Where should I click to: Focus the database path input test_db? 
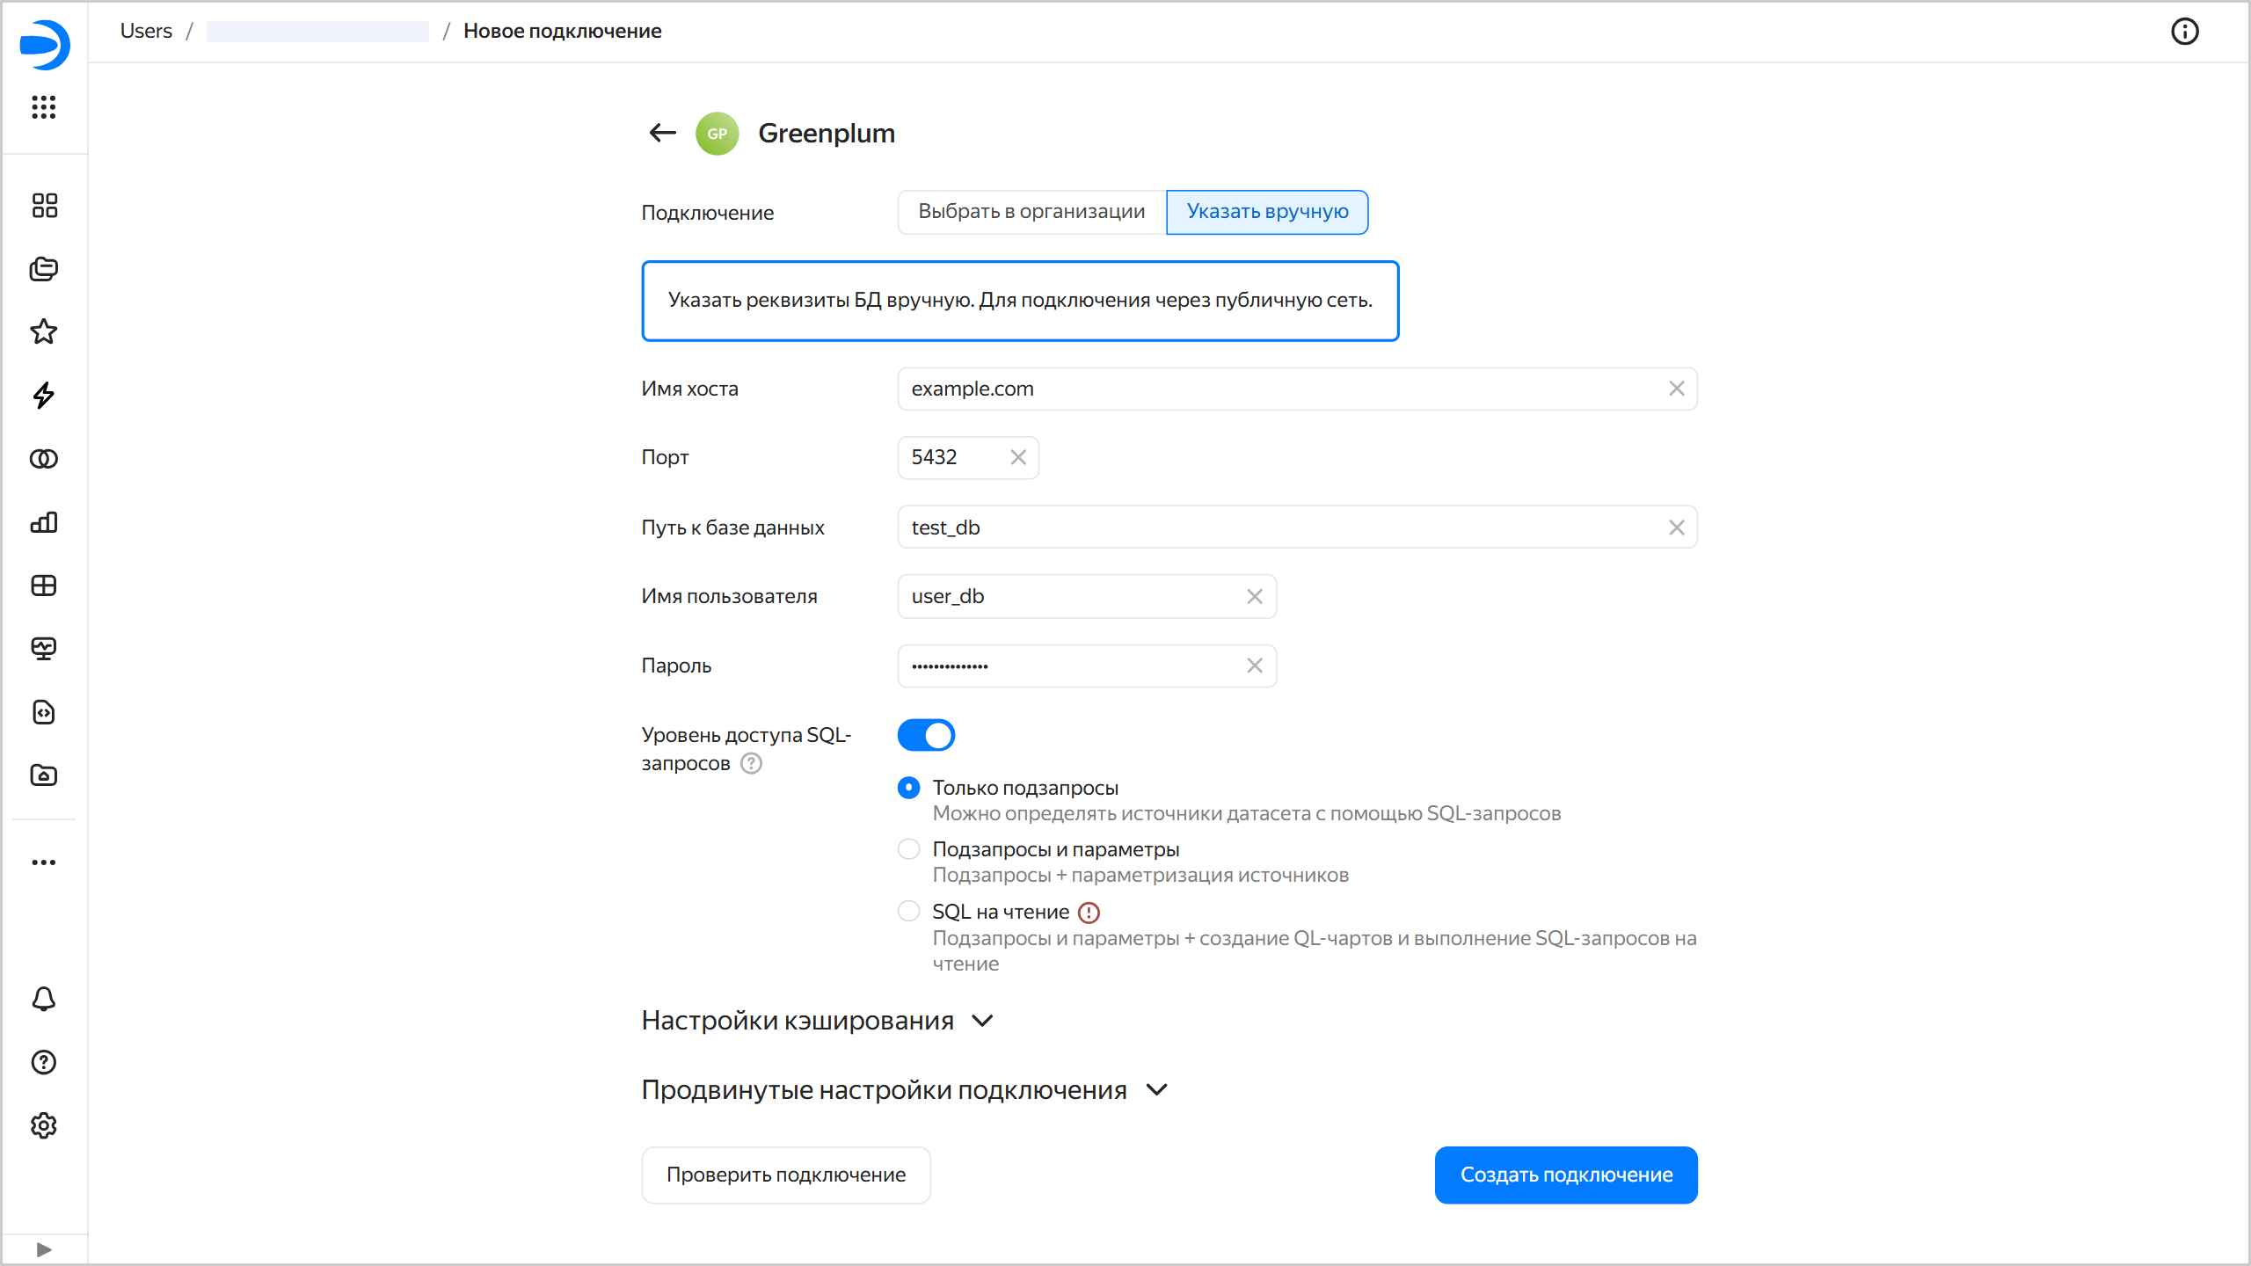tap(1297, 527)
